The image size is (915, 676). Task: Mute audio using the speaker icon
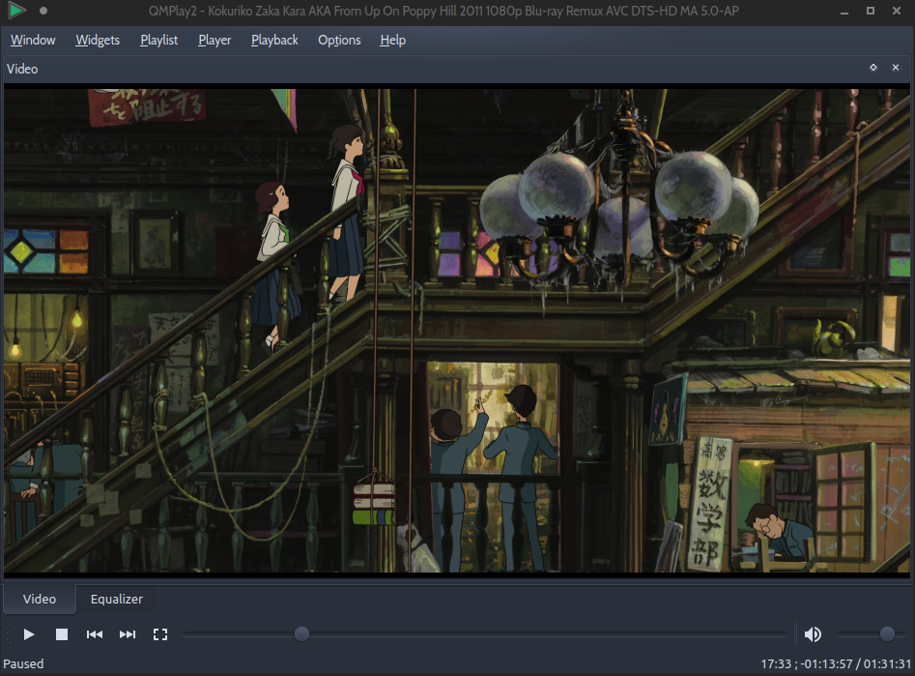(x=813, y=633)
